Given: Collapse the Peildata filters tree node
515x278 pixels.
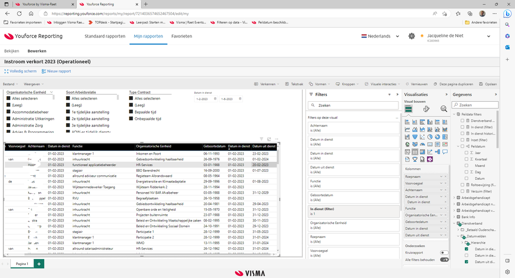Looking at the screenshot, I should click(455, 114).
